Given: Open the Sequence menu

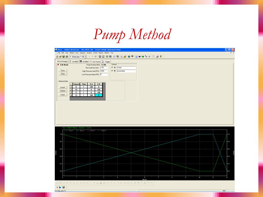Looking at the screenshot, I should click(82, 53).
